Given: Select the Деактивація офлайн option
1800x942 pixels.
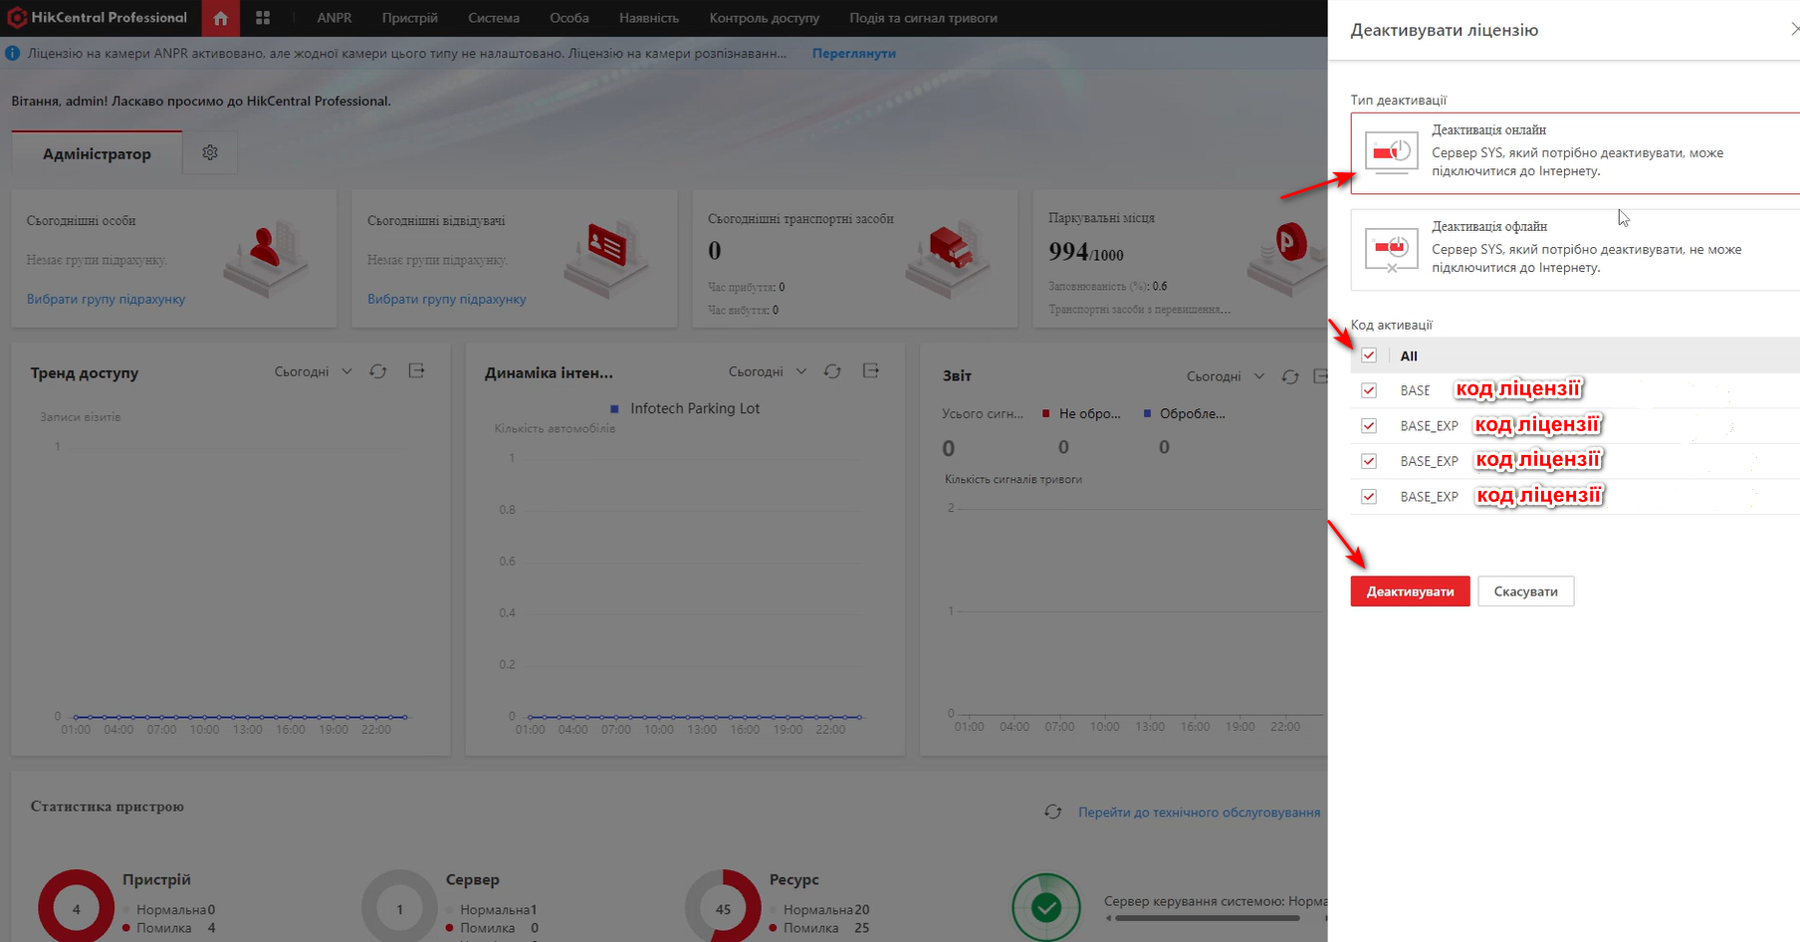Looking at the screenshot, I should click(1575, 249).
